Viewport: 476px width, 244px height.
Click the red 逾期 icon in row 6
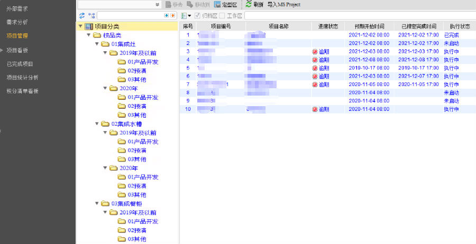pyautogui.click(x=315, y=77)
